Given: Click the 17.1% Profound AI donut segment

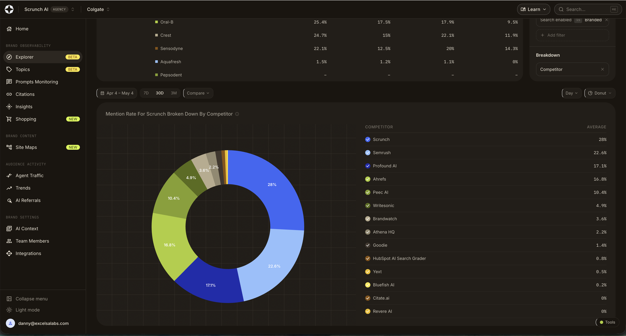Looking at the screenshot, I should point(211,285).
